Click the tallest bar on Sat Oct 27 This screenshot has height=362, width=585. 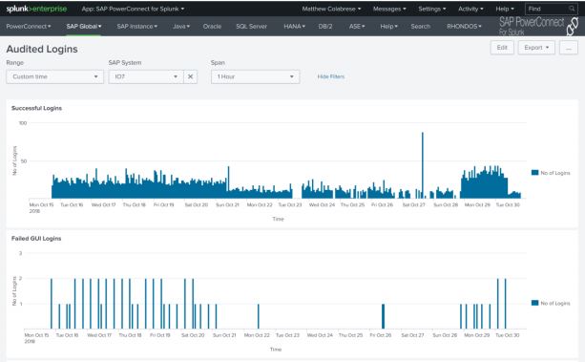point(423,165)
